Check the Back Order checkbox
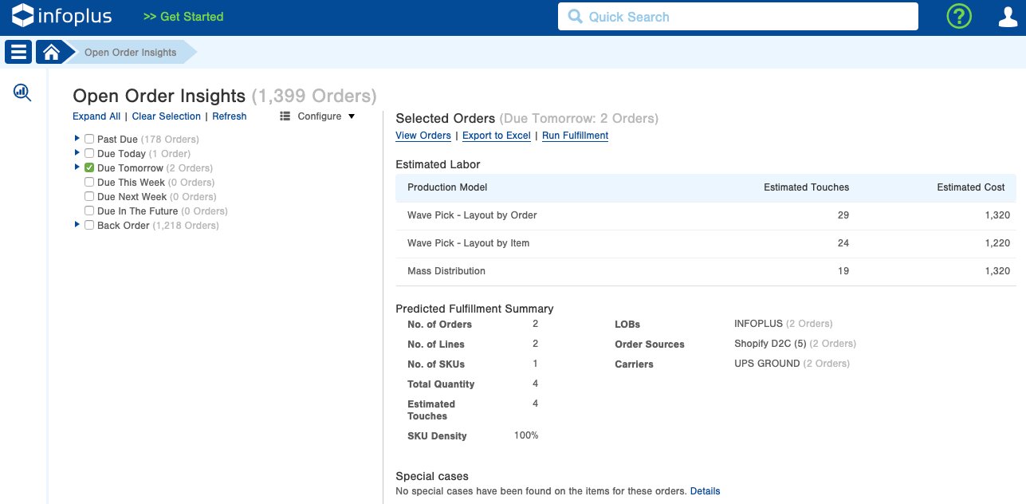Image resolution: width=1026 pixels, height=504 pixels. [x=89, y=226]
